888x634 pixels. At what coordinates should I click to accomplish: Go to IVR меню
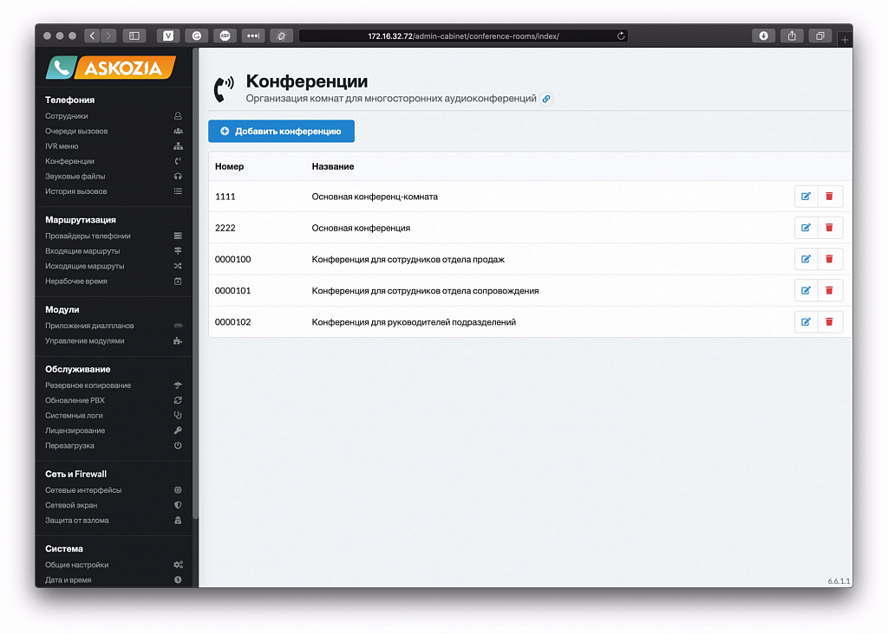click(x=114, y=146)
